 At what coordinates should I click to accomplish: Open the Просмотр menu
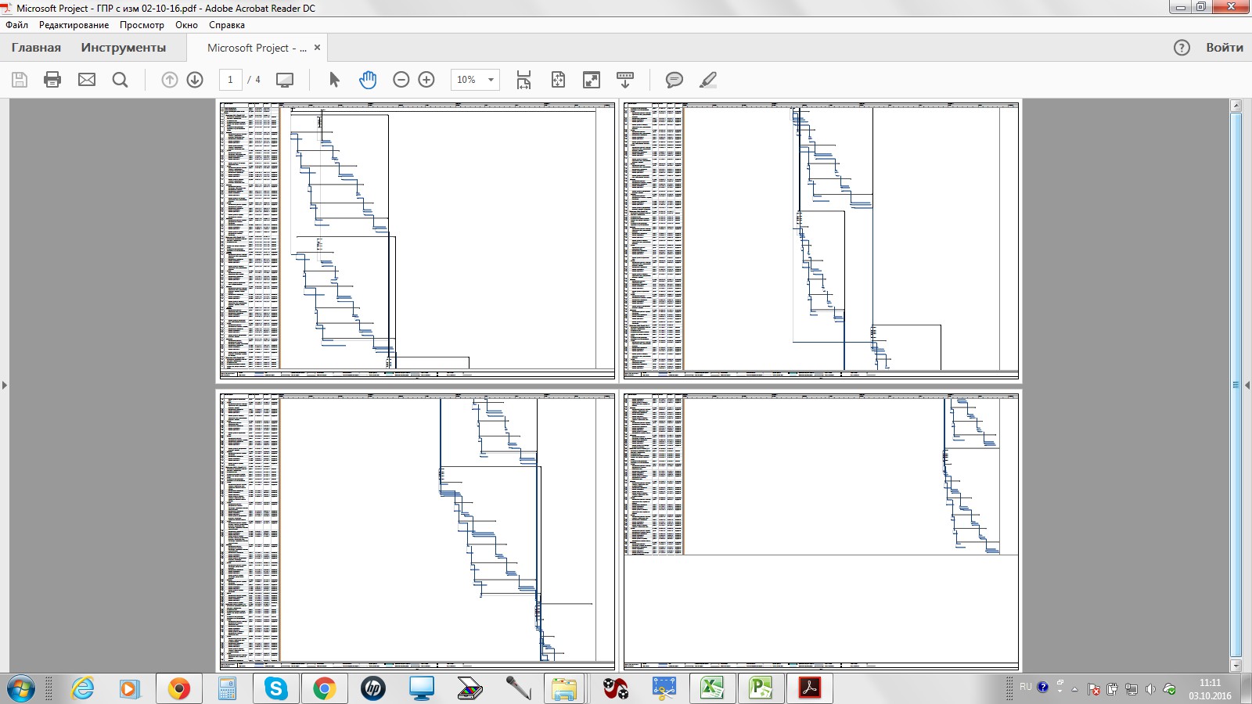click(142, 25)
